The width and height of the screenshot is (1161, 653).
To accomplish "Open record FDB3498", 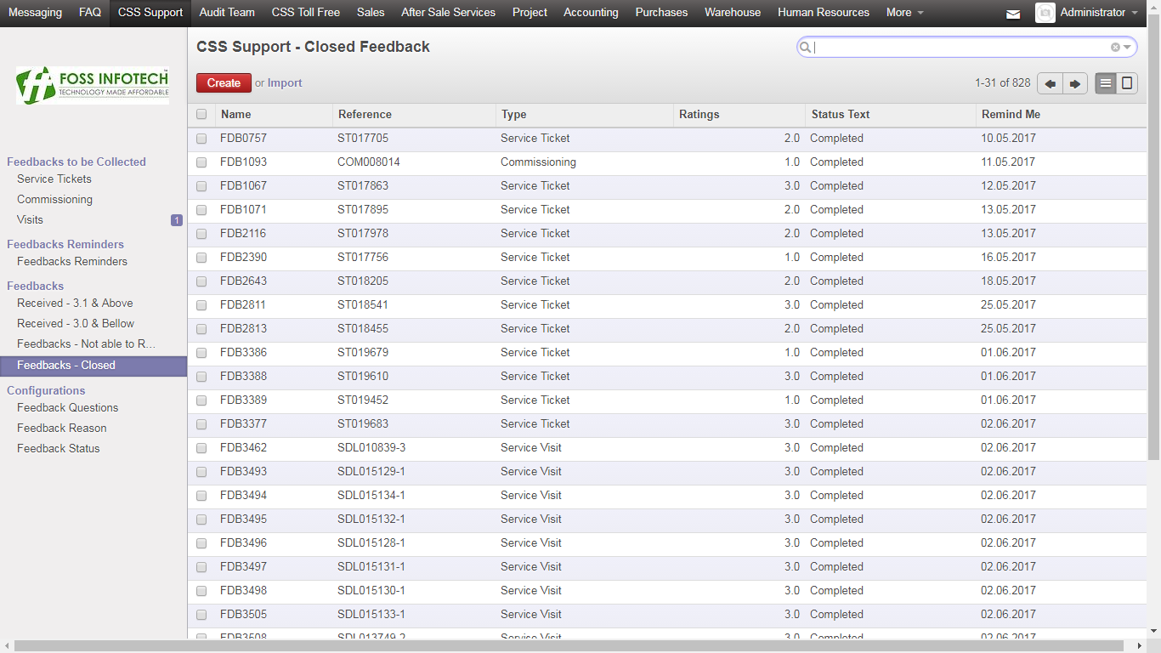I will click(x=243, y=591).
